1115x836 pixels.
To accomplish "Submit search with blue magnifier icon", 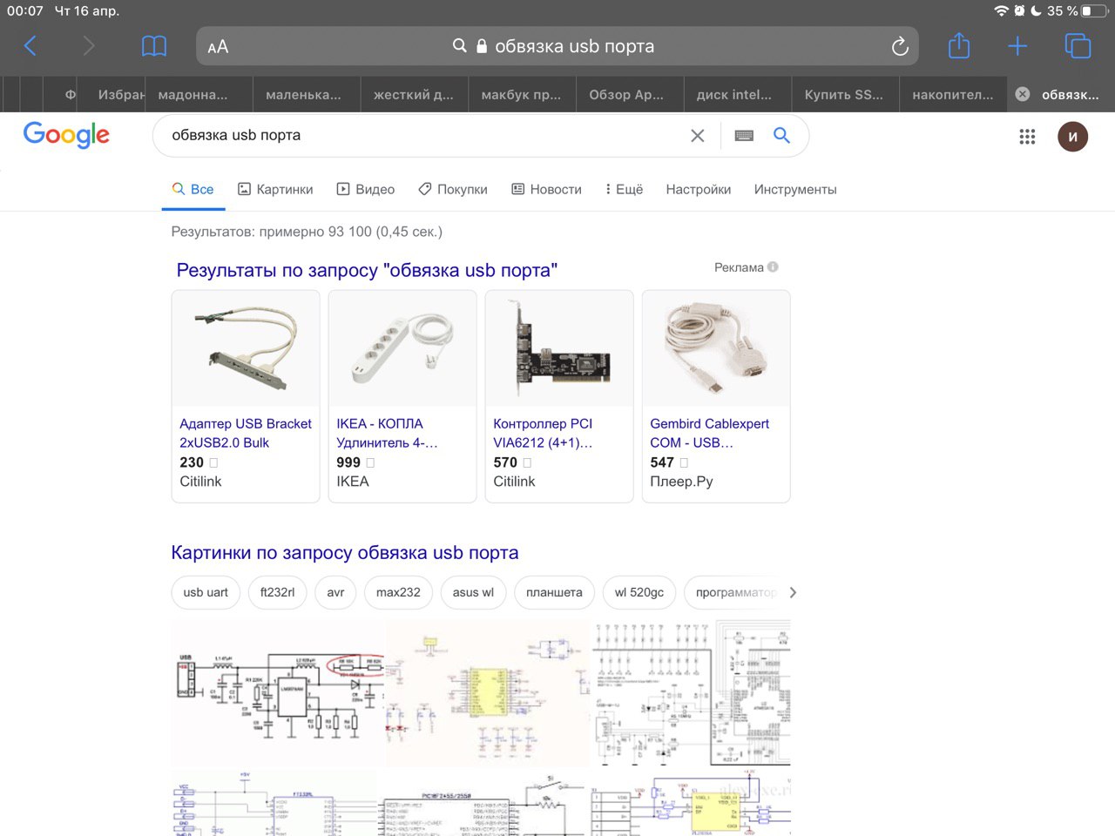I will (x=782, y=135).
